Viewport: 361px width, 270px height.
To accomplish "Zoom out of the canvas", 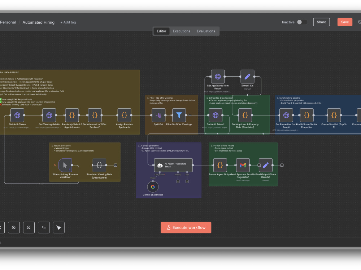I will 29,228.
